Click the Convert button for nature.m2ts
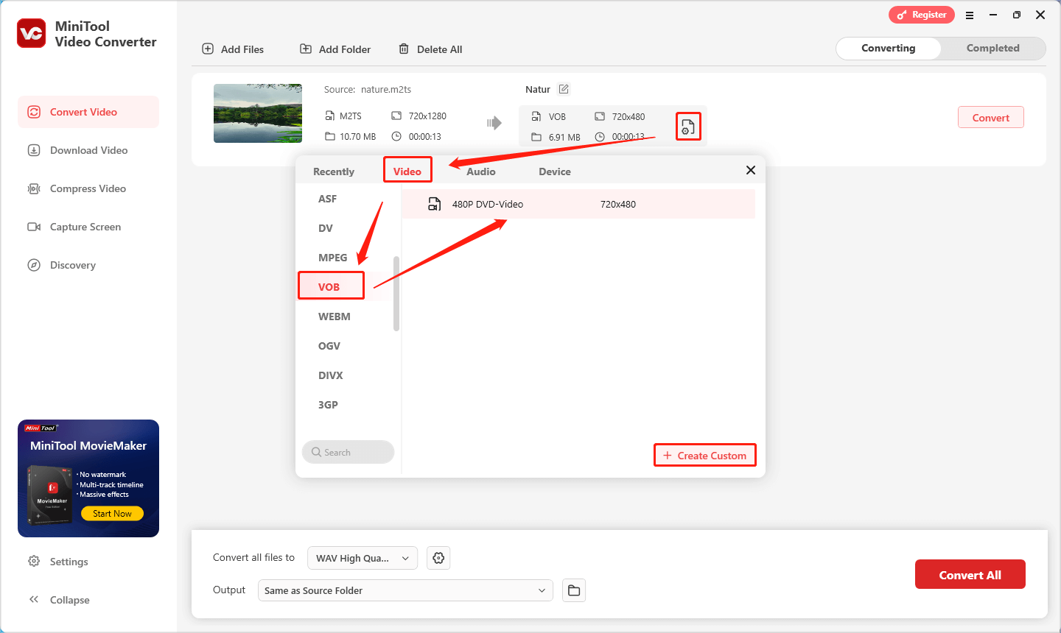Image resolution: width=1061 pixels, height=633 pixels. [x=991, y=117]
